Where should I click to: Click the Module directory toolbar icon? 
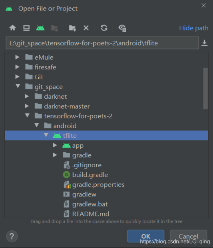pos(54,28)
